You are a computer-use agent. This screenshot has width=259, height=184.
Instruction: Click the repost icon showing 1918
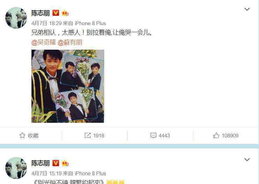pyautogui.click(x=87, y=135)
